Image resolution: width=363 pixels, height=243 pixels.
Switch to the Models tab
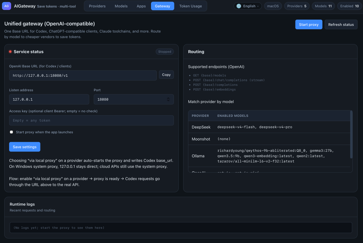click(x=121, y=6)
